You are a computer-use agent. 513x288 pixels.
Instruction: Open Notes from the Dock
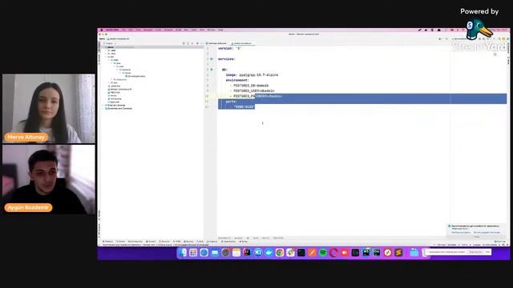tap(236, 253)
